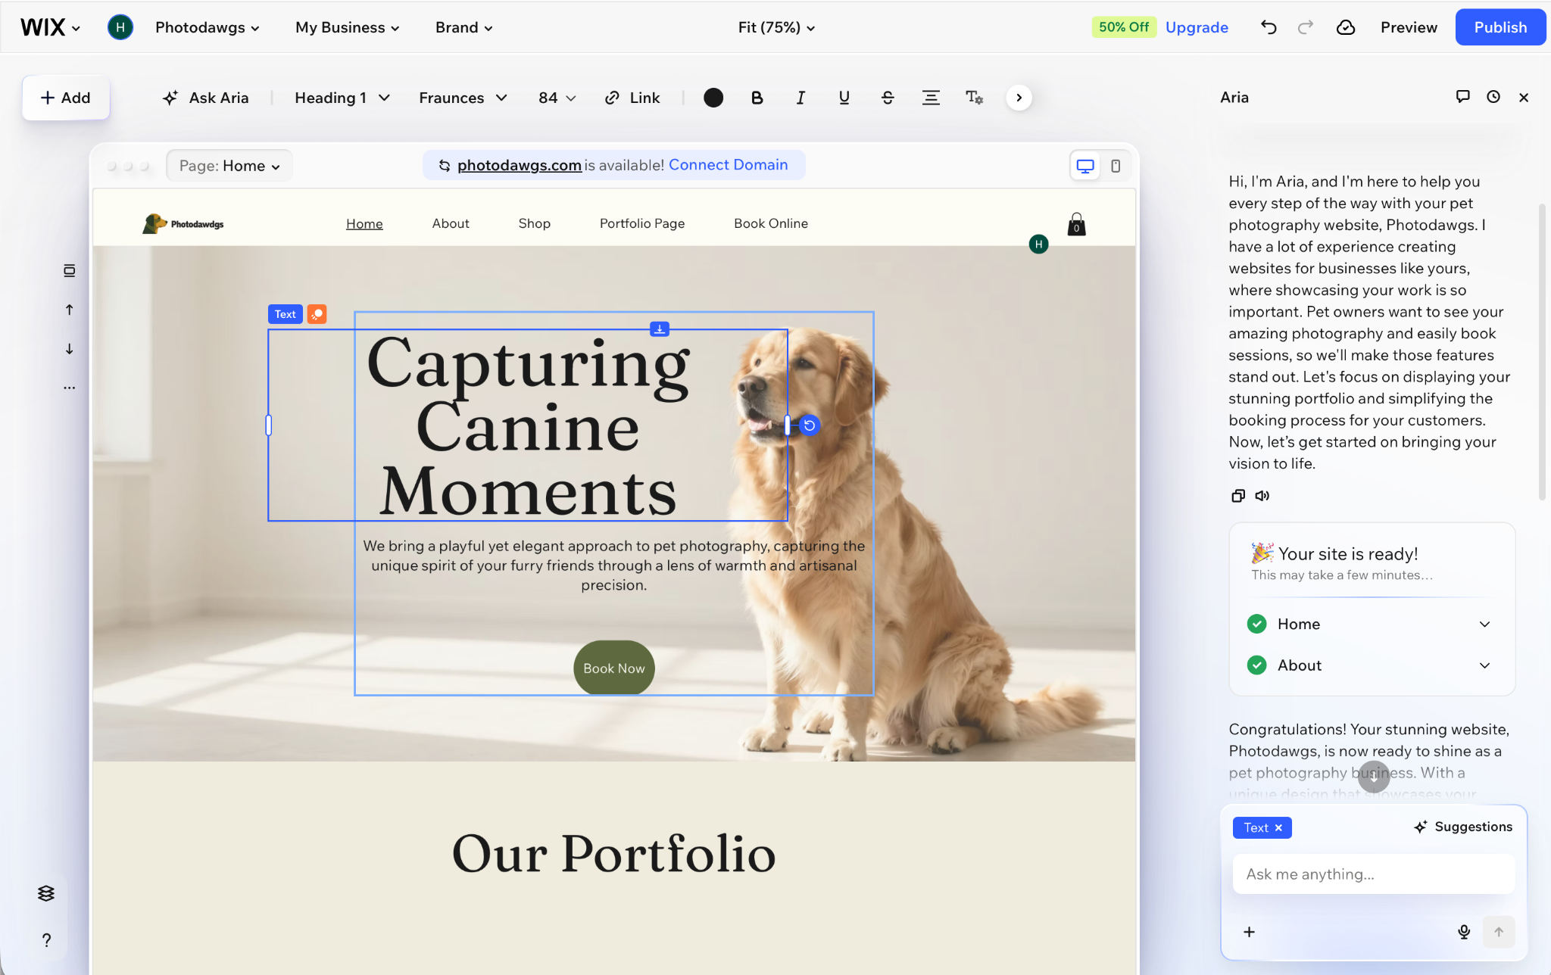Image resolution: width=1551 pixels, height=975 pixels.
Task: Open the text color swatch
Action: [x=713, y=98]
